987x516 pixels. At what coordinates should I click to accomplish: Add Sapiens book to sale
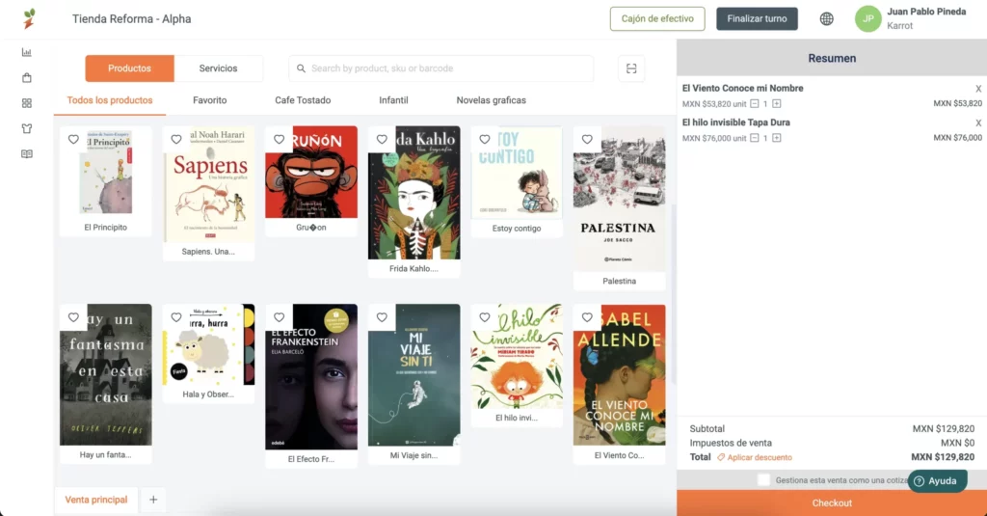coord(208,194)
